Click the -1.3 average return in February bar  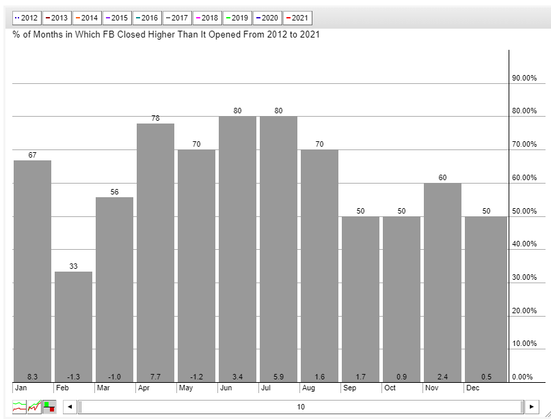coord(73,377)
